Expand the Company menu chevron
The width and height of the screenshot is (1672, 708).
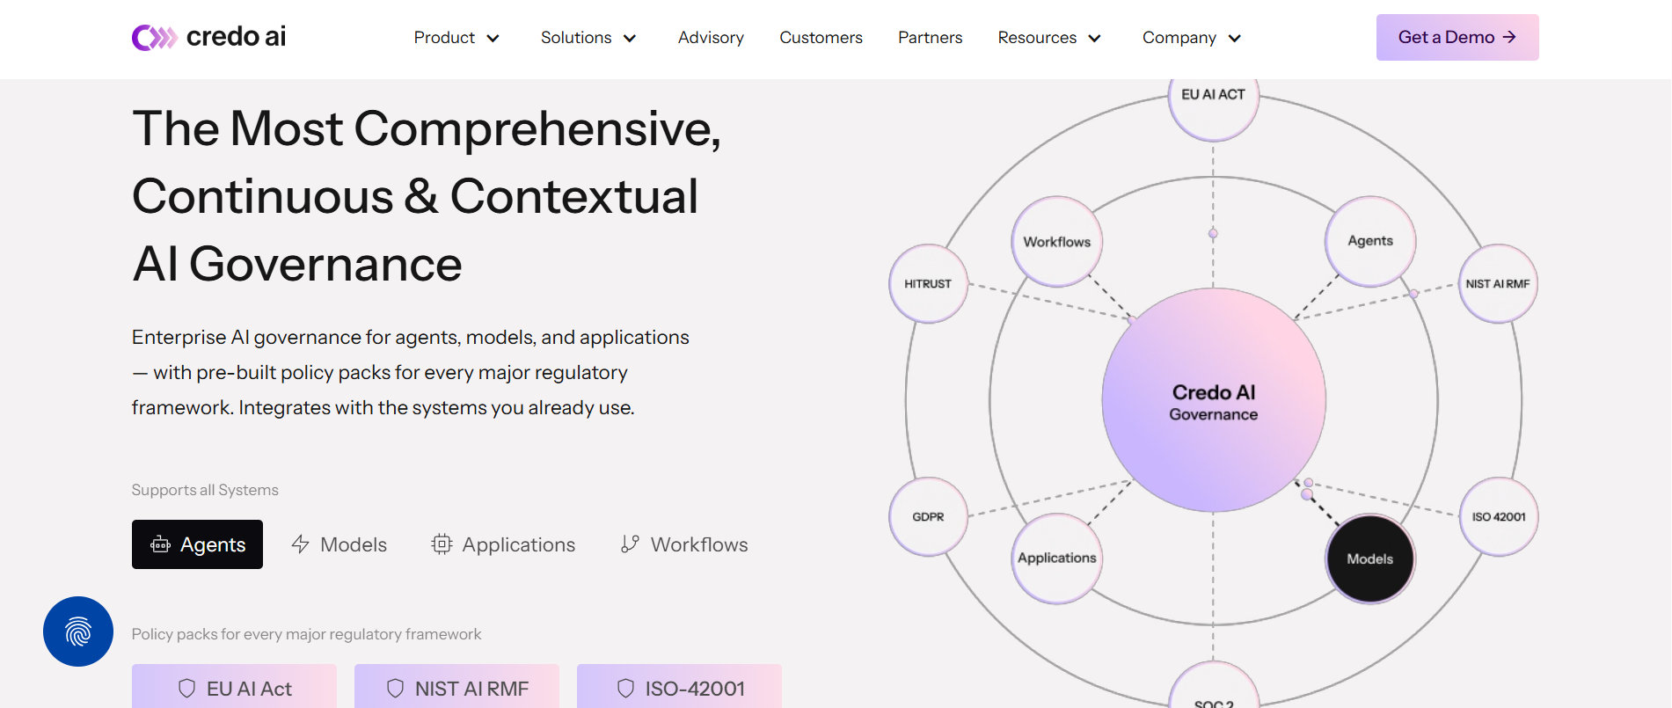[1235, 38]
